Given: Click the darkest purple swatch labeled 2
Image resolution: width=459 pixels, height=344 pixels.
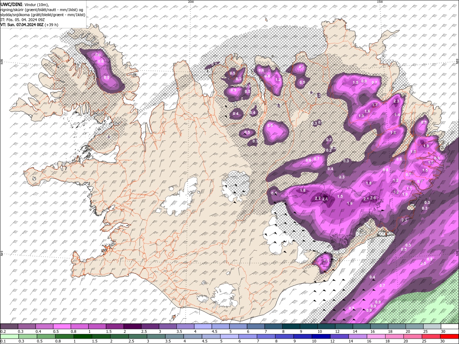Looking at the screenshot, I should (132, 326).
